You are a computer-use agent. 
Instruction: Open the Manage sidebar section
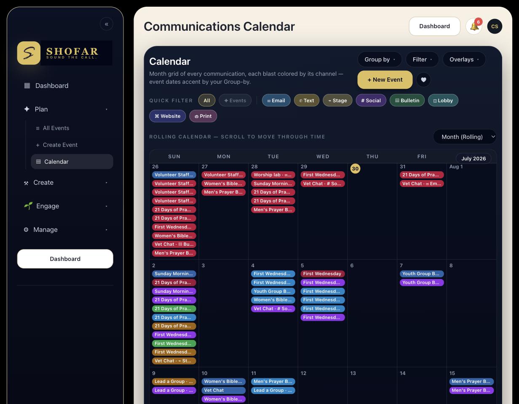[65, 229]
